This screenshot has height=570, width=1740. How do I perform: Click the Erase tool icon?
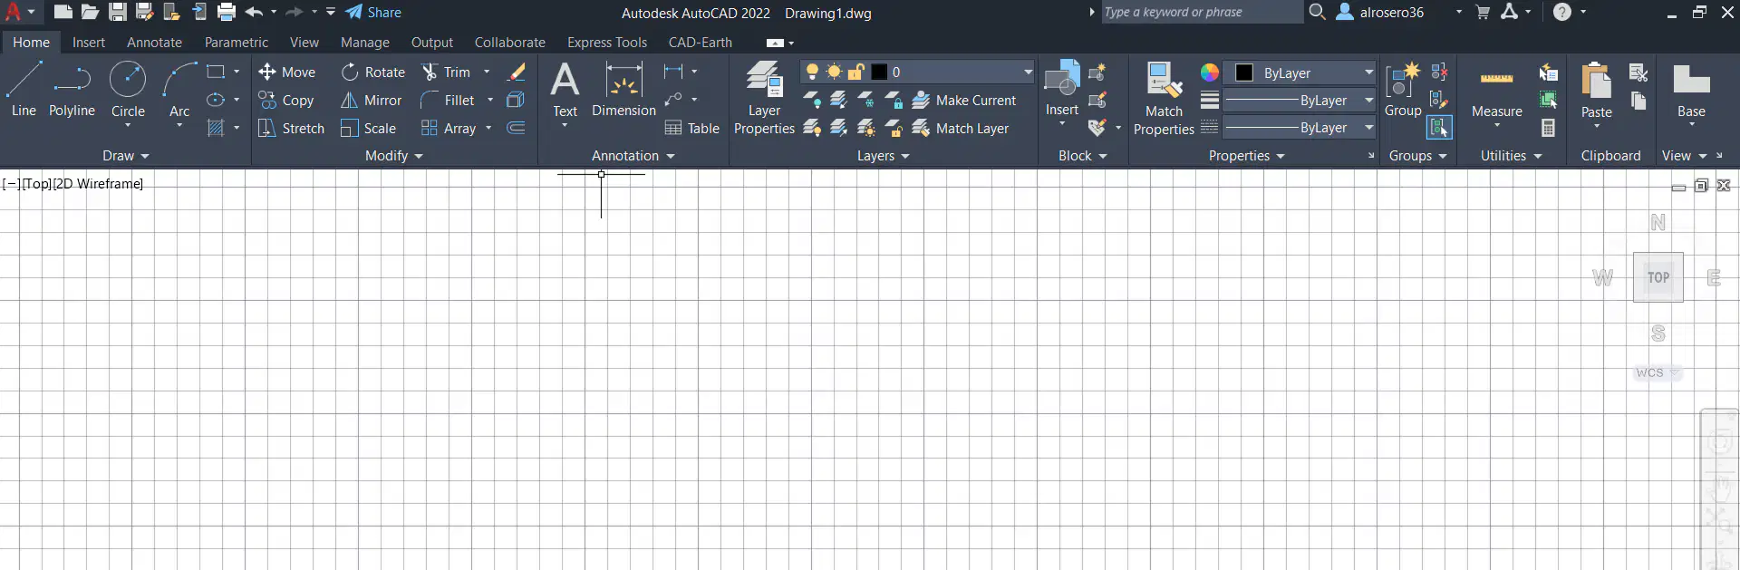[517, 72]
